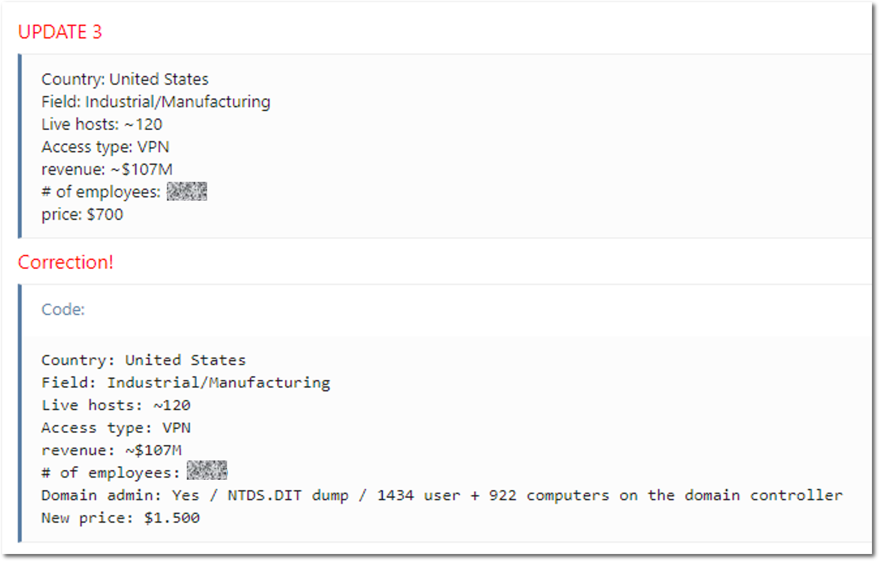Click the blue quote bar beside first block
Viewport: 879px width, 561px height.
pos(20,146)
